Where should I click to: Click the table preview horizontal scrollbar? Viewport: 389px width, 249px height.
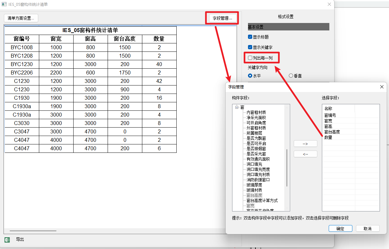point(33,231)
